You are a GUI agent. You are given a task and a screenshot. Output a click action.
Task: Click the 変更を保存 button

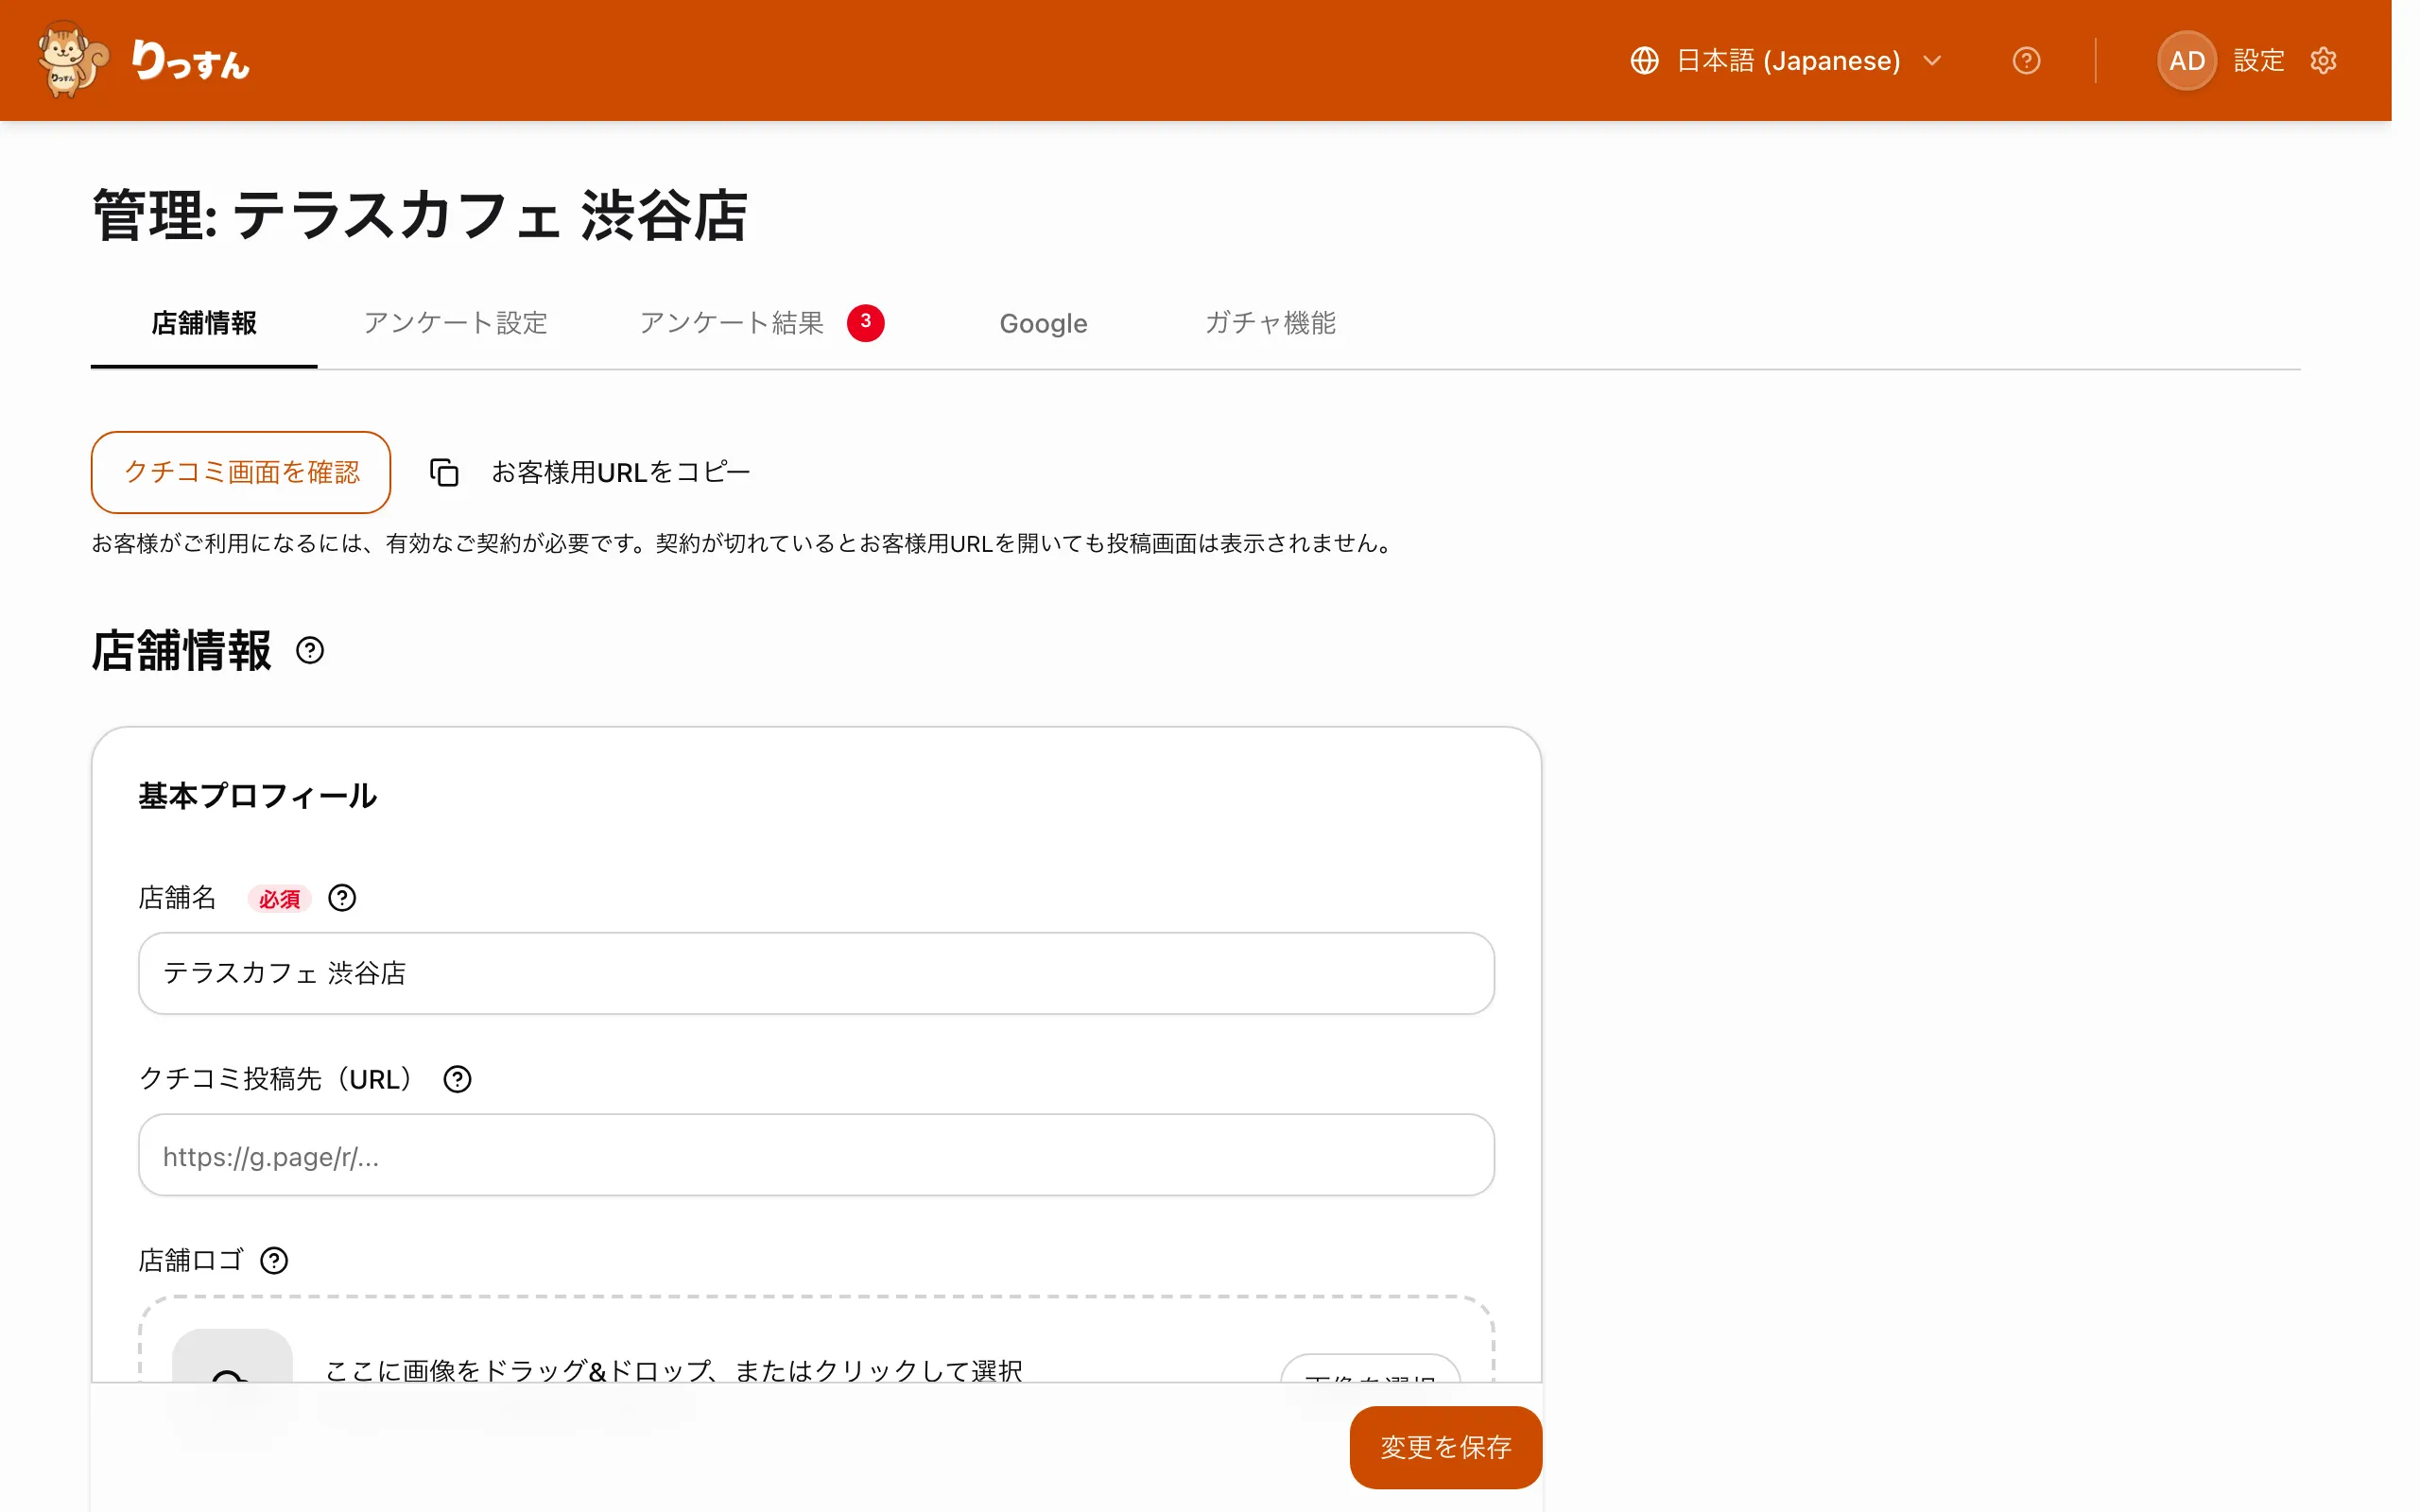[x=1445, y=1447]
